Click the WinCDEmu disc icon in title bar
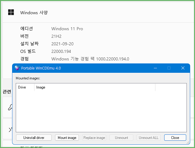Screen dimensions: 195x148 17,68
